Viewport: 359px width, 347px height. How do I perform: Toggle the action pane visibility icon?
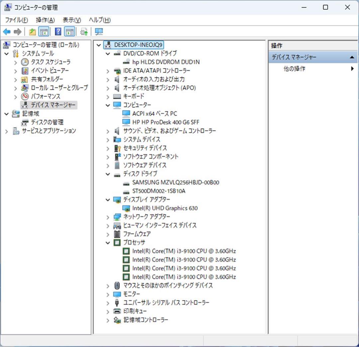click(70, 31)
